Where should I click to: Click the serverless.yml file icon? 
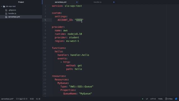pos(6,17)
